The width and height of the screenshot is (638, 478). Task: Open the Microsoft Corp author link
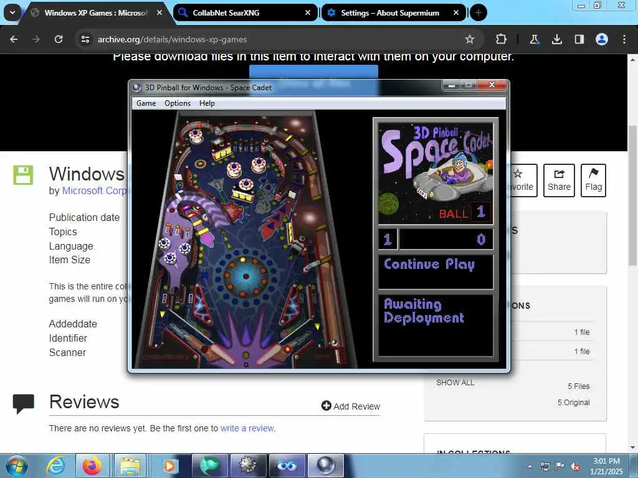tap(95, 190)
